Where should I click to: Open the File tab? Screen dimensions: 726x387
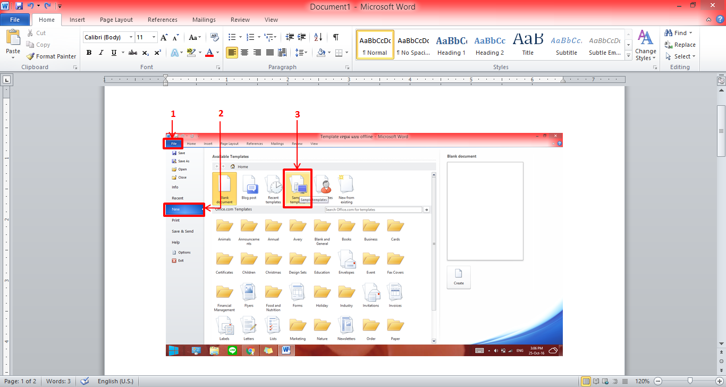coord(15,20)
